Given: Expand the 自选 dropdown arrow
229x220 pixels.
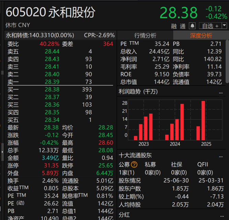Looking at the screenshot, I should tap(224, 26).
